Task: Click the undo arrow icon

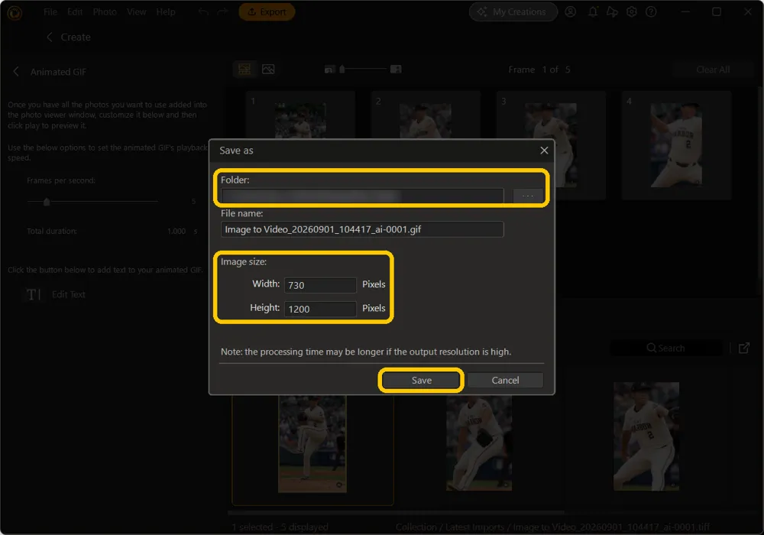Action: [203, 11]
